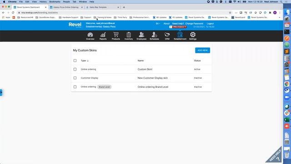291x164 pixels.
Task: Open the Settings gear icon
Action: coord(193,36)
